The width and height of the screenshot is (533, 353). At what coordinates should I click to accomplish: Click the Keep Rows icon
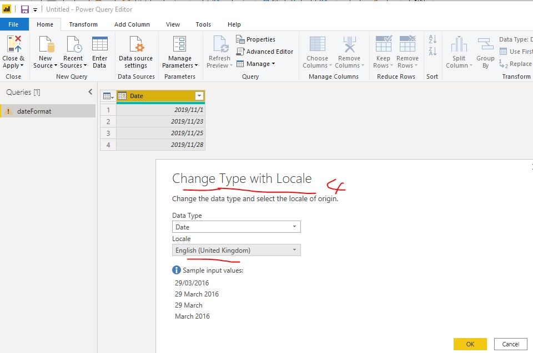click(x=384, y=43)
